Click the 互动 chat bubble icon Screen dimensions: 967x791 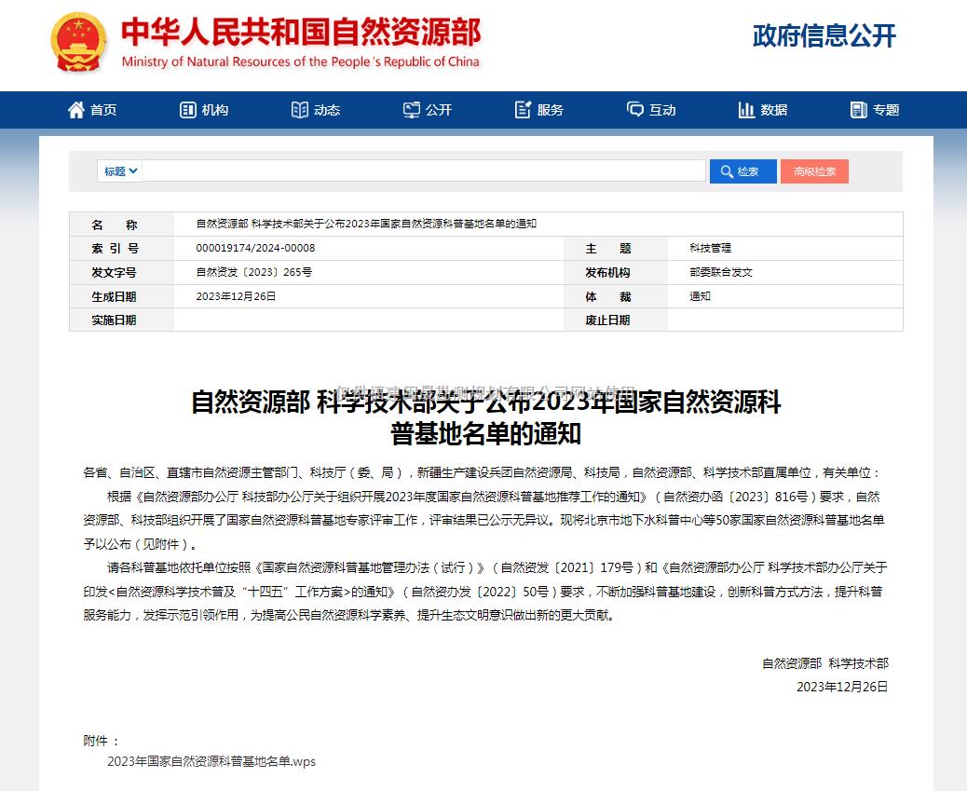pos(634,110)
